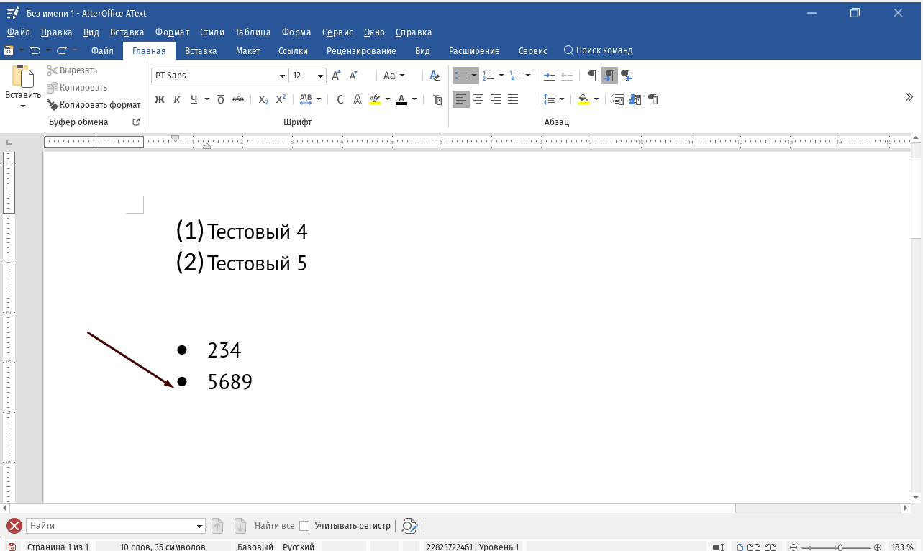Click the decrease indent icon
The image size is (923, 551).
tap(567, 76)
